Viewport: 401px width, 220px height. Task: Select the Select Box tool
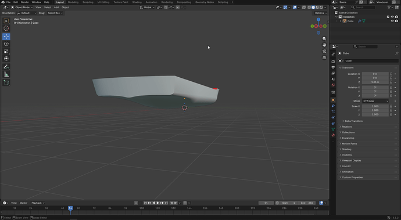pyautogui.click(x=6, y=21)
